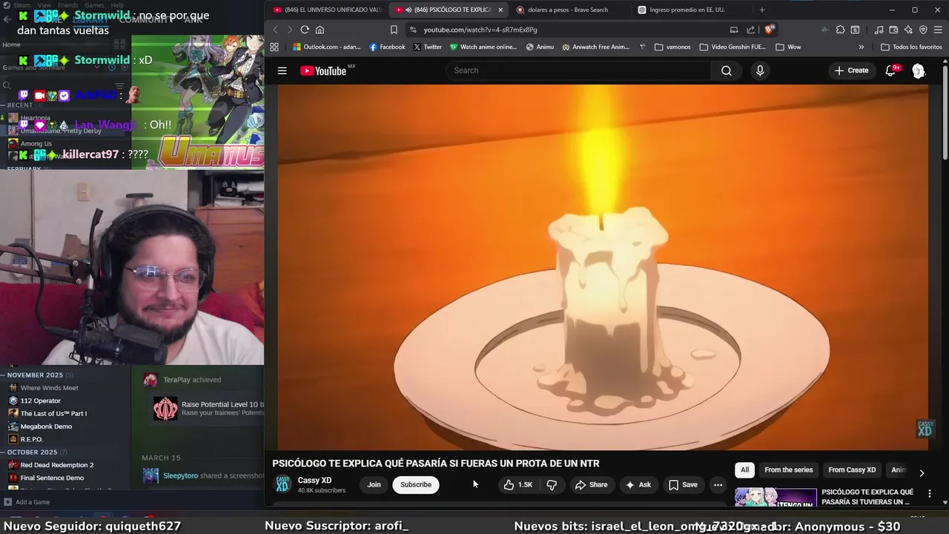Click the Ask button under the video
The width and height of the screenshot is (949, 534).
[x=638, y=484]
